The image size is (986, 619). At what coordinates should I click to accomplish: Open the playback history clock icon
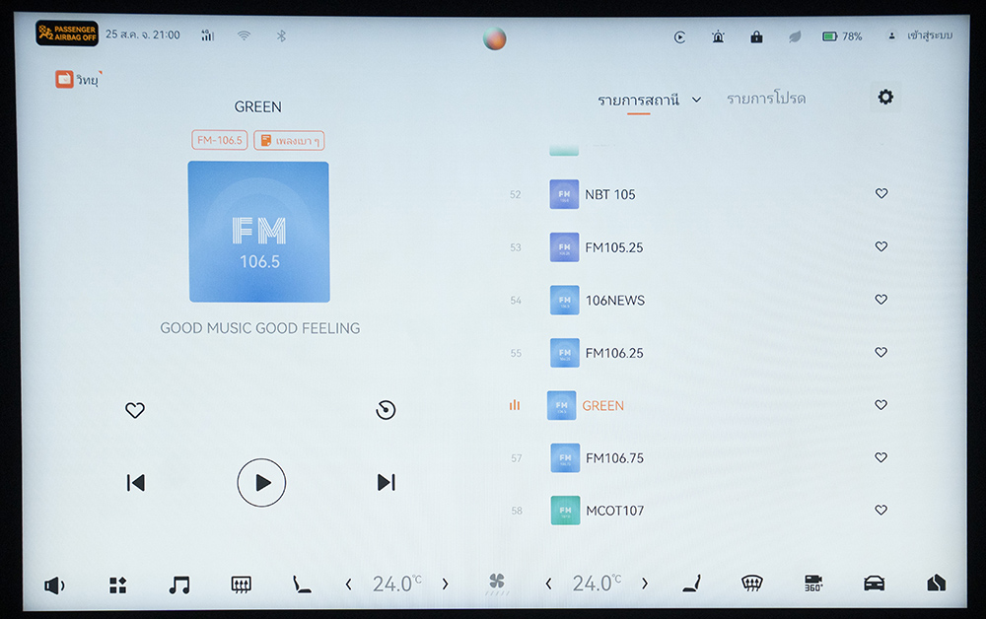coord(386,410)
